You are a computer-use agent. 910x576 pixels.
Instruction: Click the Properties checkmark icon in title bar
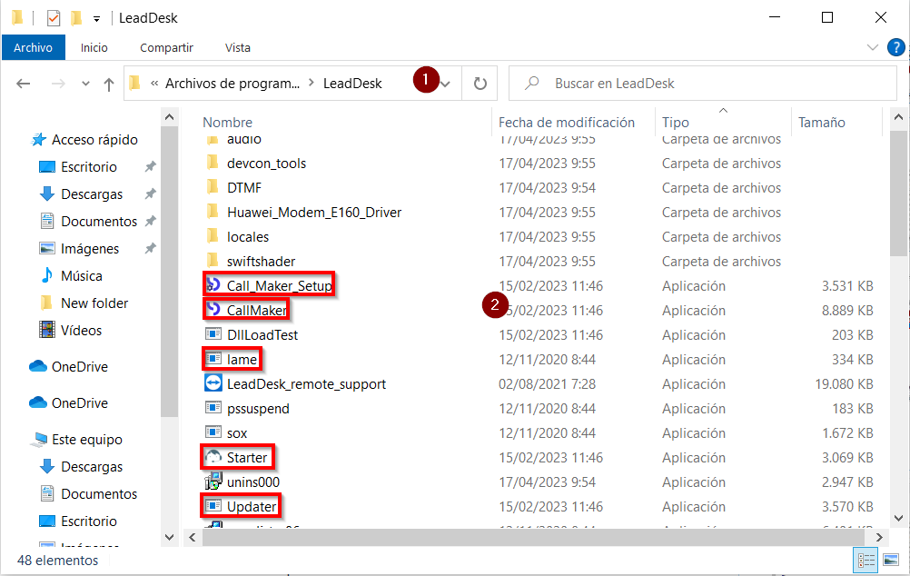point(54,18)
